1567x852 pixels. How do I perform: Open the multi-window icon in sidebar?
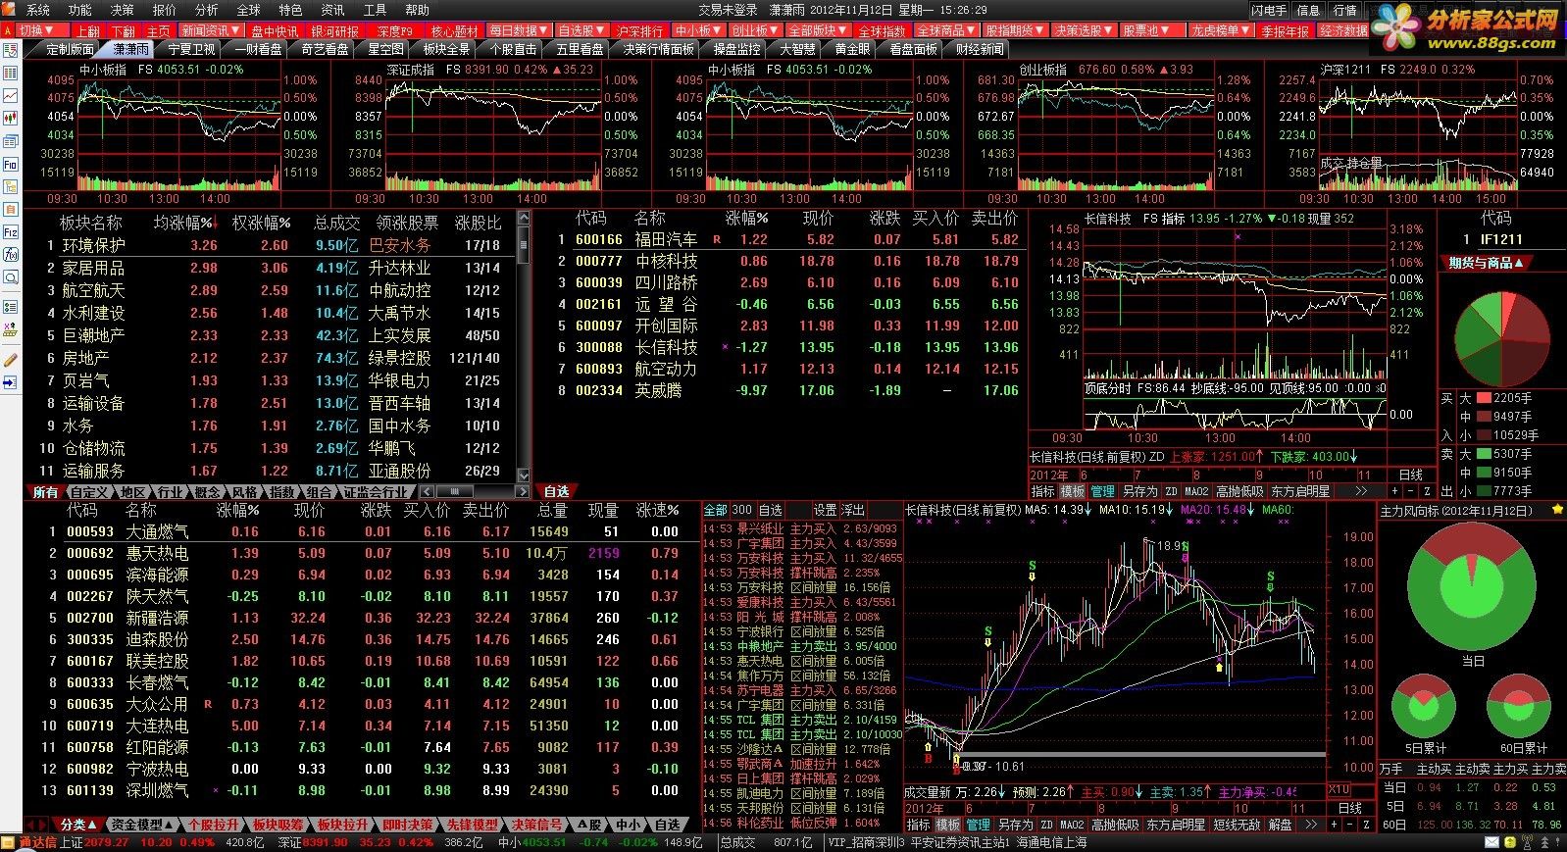[11, 141]
